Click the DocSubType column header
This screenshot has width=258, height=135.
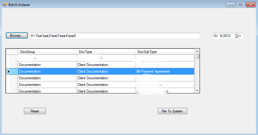click(165, 52)
